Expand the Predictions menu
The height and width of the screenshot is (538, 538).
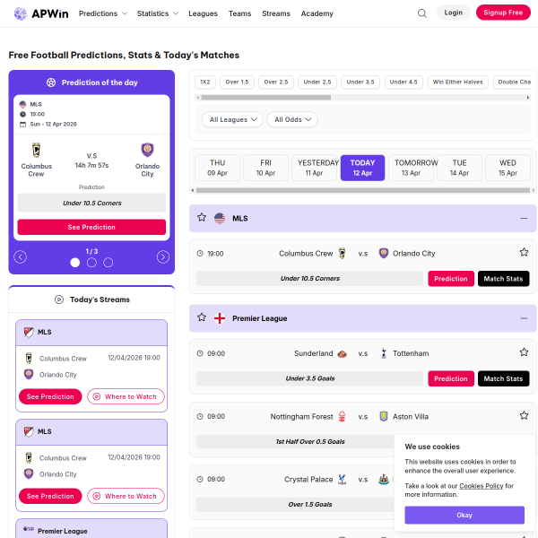tap(103, 13)
